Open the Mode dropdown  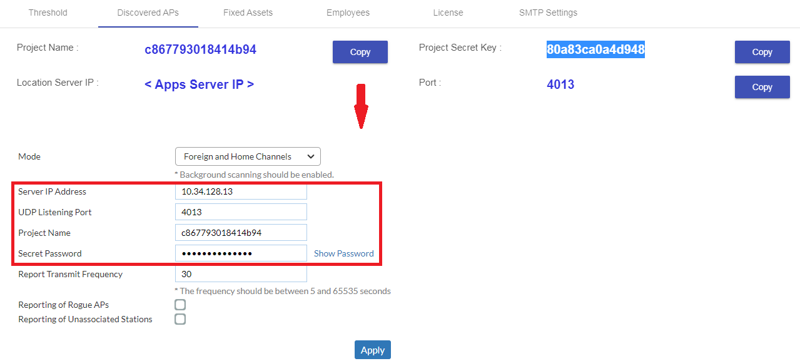(248, 156)
